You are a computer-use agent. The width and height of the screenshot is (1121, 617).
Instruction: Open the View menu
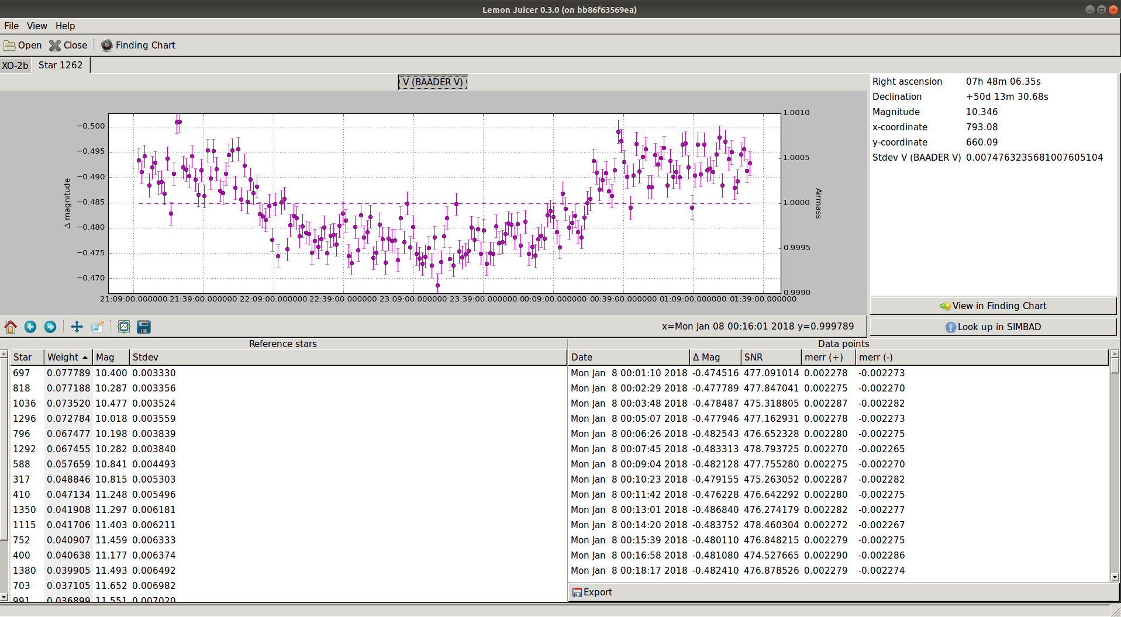click(x=37, y=26)
